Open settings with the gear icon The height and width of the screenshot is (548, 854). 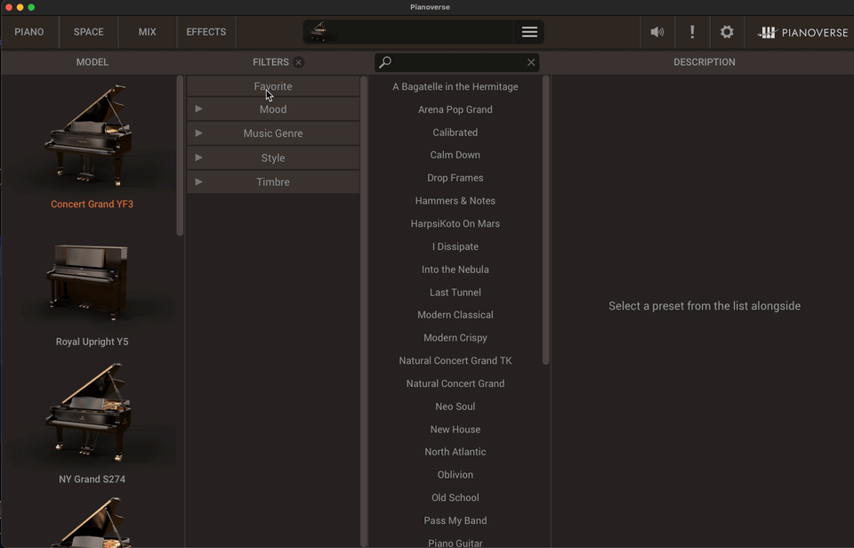(727, 32)
